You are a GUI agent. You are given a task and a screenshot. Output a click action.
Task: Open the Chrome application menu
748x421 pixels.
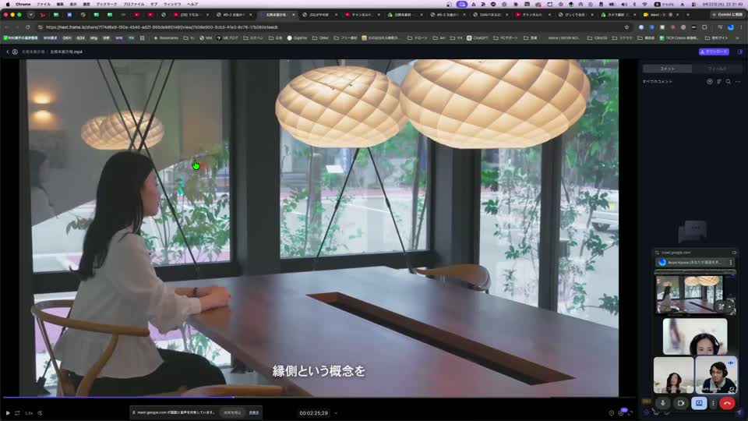pos(23,4)
